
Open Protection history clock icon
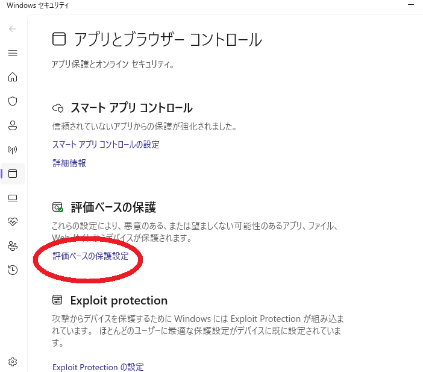click(x=13, y=270)
